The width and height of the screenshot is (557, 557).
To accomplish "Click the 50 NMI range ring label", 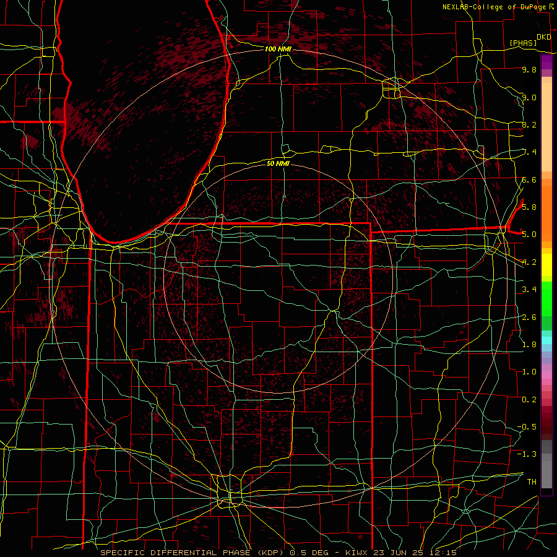I will coord(278,163).
